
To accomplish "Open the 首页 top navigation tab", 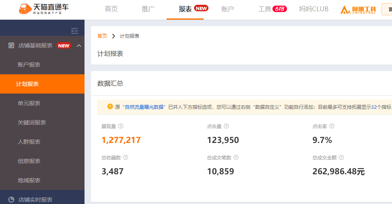I will pyautogui.click(x=111, y=9).
